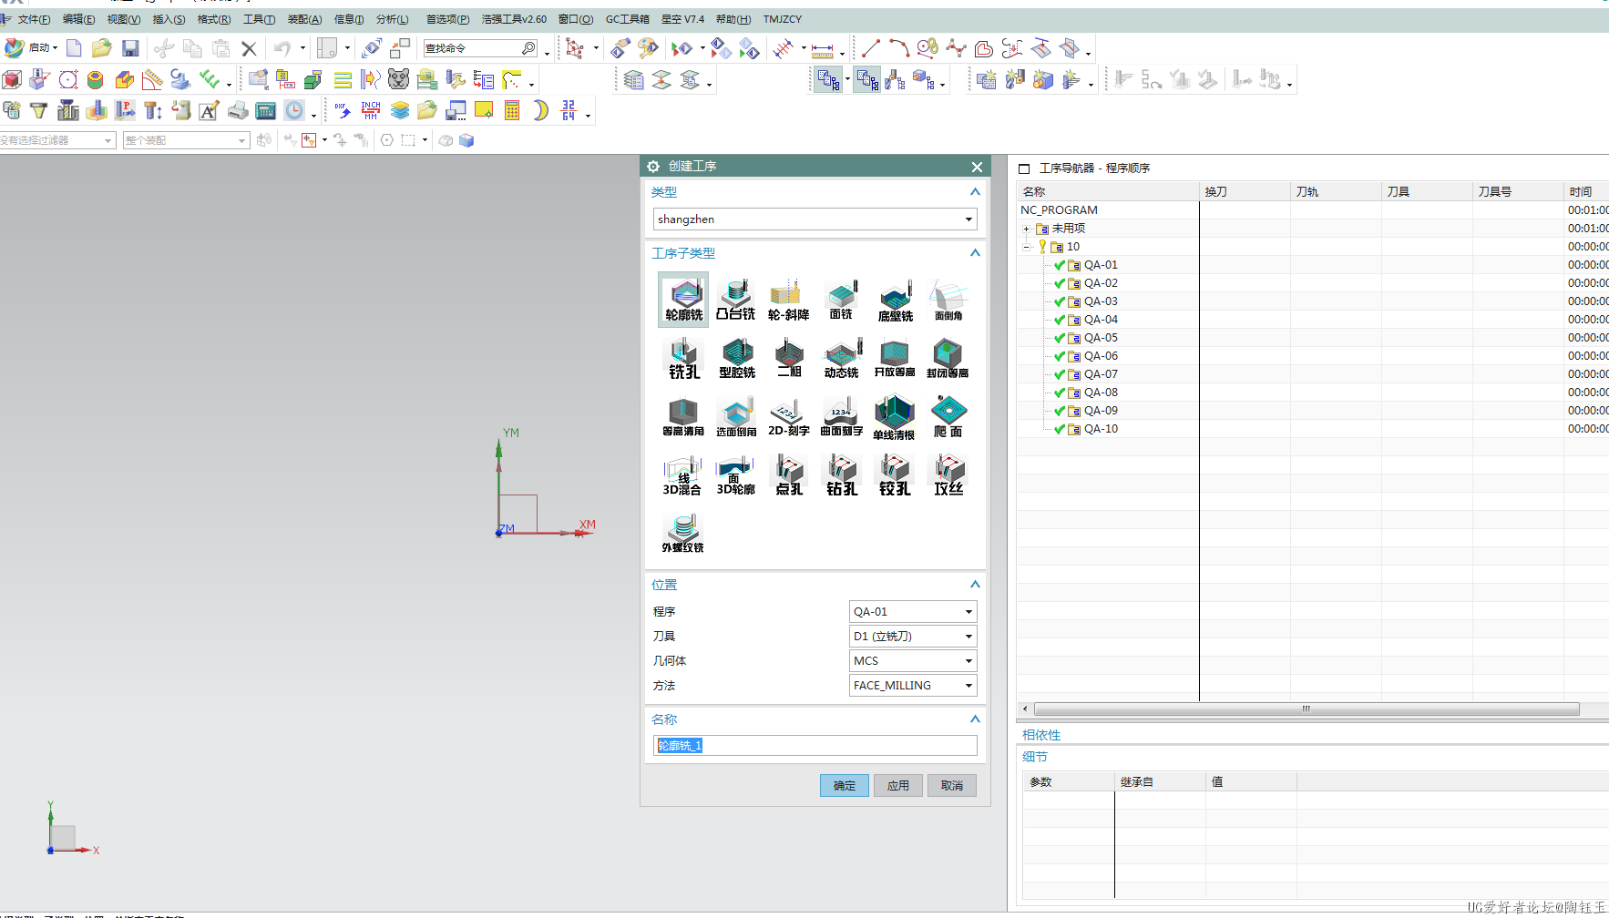Viewport: 1609px width, 918px height.
Task: Click the Open file folder icon
Action: (x=101, y=48)
